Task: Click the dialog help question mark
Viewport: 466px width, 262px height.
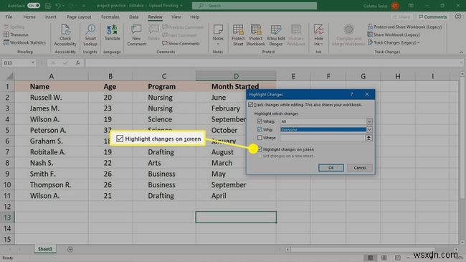Action: (351, 94)
